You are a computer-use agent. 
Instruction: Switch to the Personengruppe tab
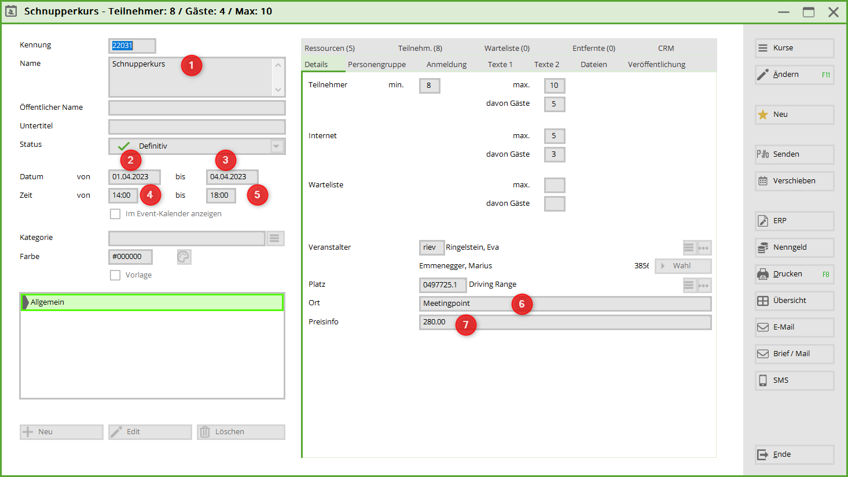pos(376,64)
